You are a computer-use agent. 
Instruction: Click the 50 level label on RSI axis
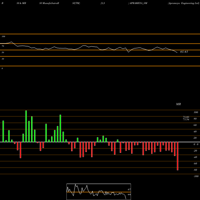pyautogui.click(x=3, y=52)
